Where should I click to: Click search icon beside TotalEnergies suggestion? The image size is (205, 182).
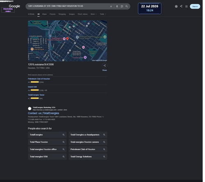click(64, 135)
